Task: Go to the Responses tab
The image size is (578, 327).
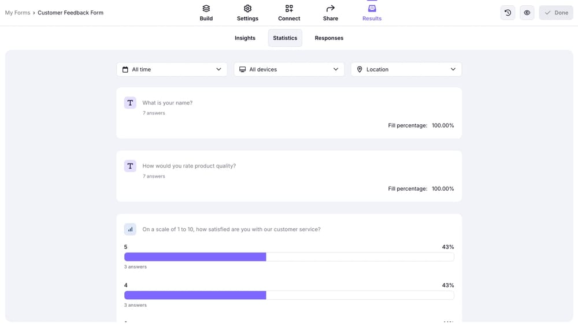Action: coord(329,38)
